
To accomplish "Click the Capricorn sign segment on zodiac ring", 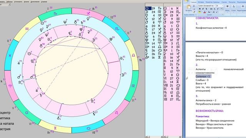I will pyautogui.click(x=55, y=14).
